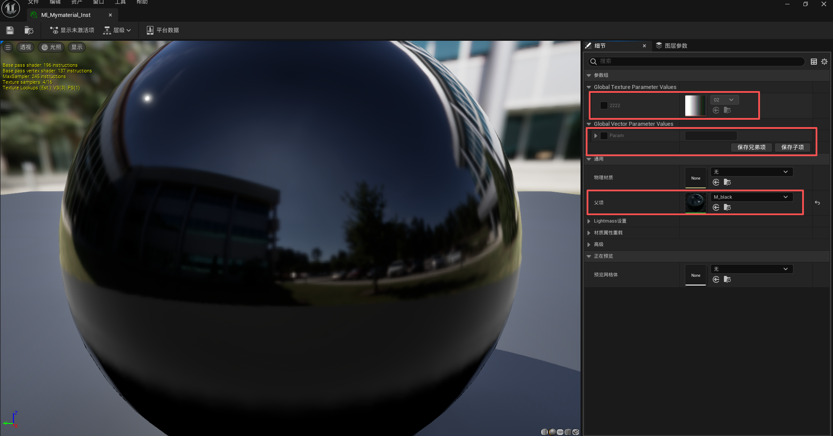Click the 预览网格体 None thumbnail
The image size is (833, 436).
pos(696,275)
